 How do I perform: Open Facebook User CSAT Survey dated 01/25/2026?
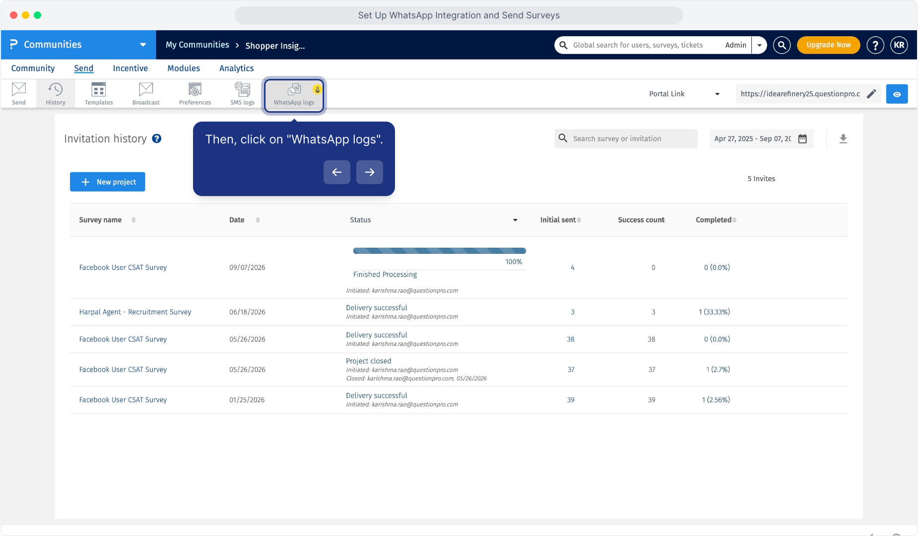[123, 400]
